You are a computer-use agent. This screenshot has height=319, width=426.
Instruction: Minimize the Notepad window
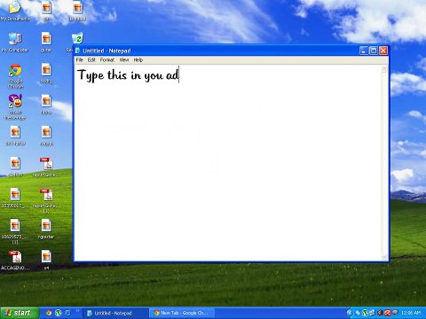tap(364, 51)
